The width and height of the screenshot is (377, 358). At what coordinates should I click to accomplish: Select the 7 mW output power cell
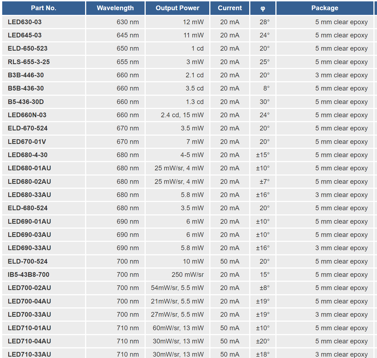(x=177, y=142)
